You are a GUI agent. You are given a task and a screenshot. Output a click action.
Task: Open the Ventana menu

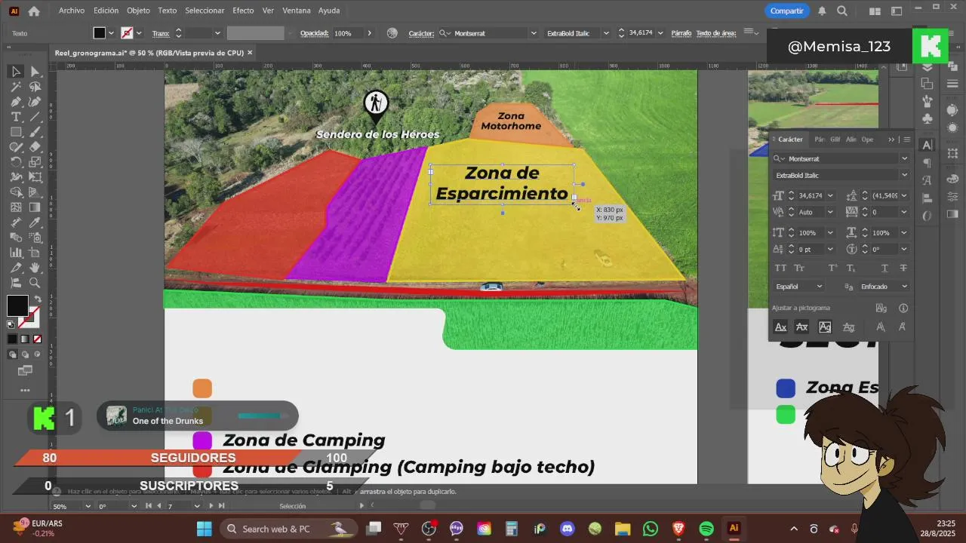pos(297,11)
